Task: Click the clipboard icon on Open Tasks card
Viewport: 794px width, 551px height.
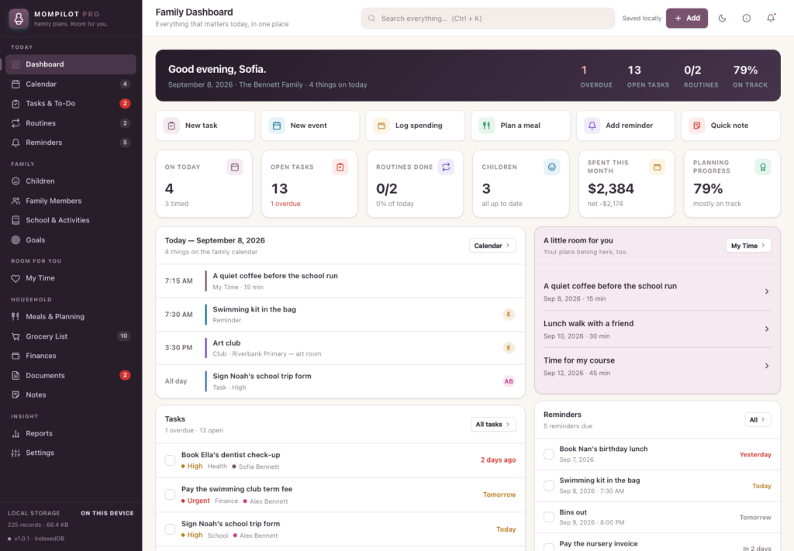Action: click(x=340, y=167)
